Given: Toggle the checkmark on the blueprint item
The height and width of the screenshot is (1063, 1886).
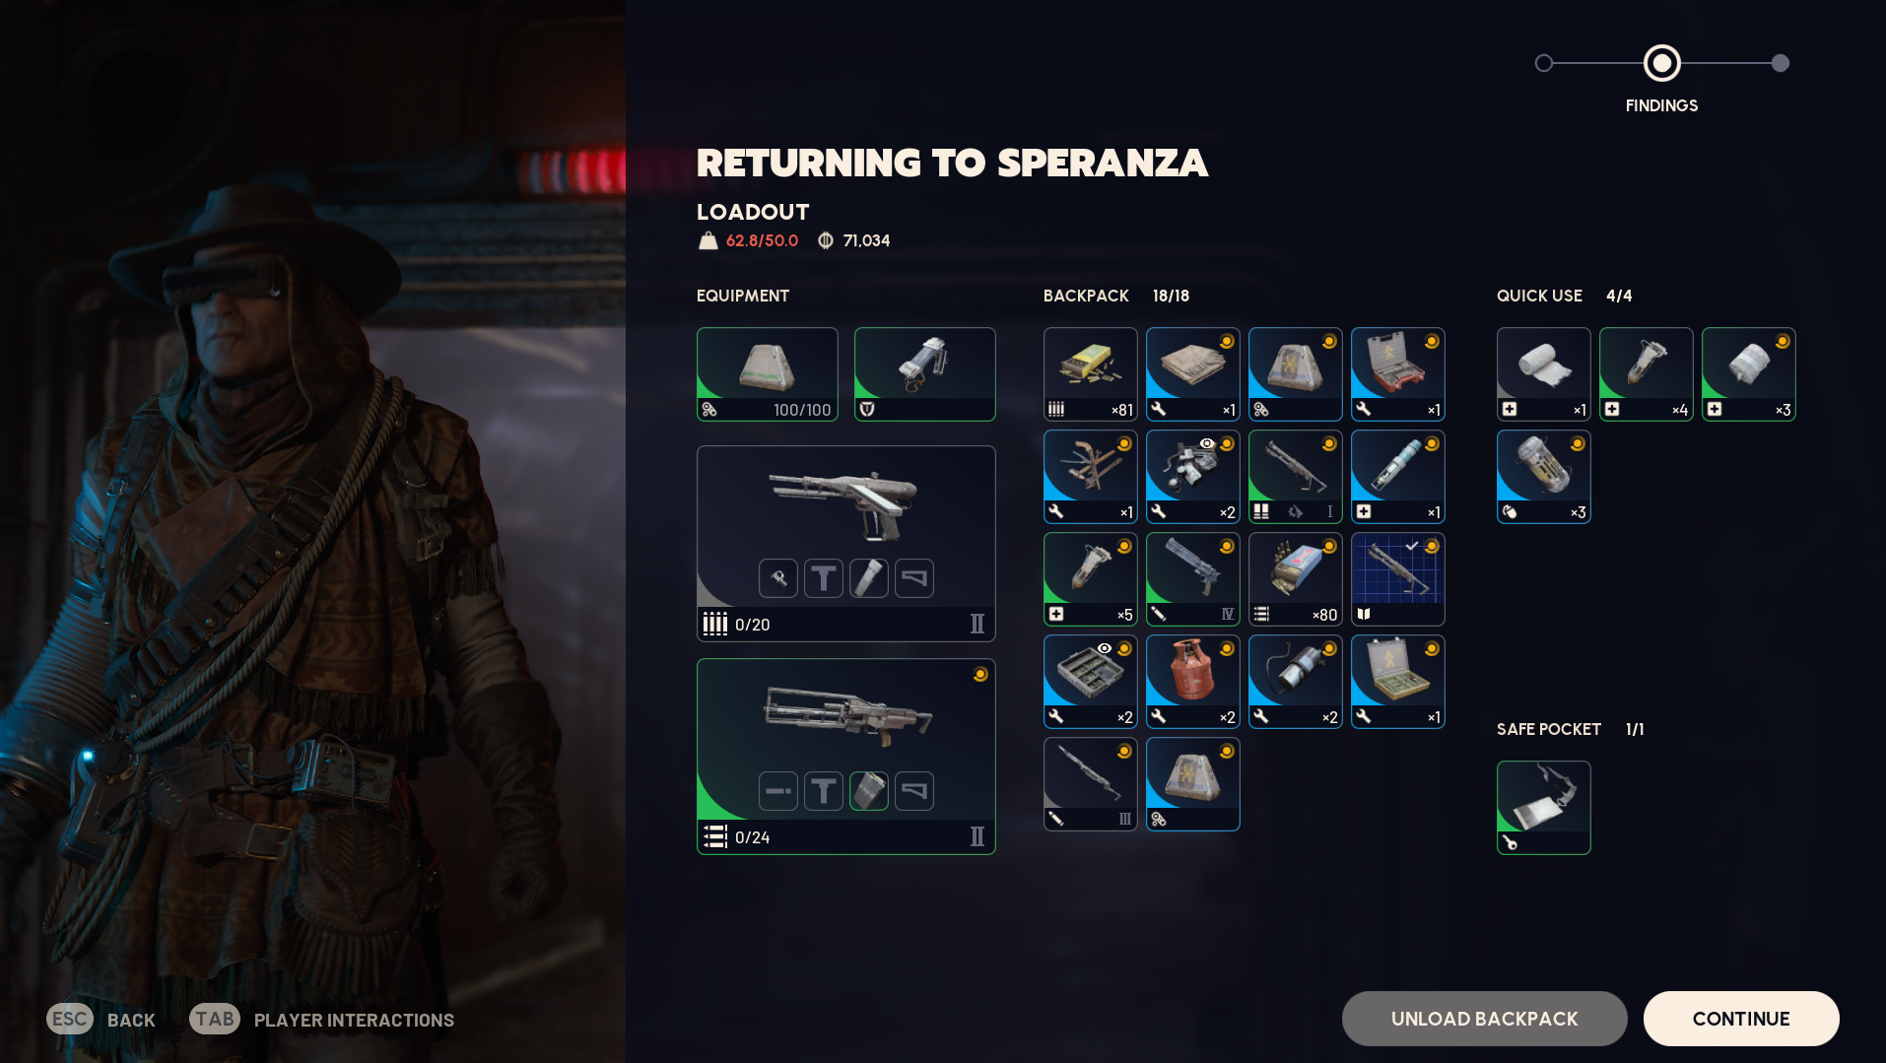Looking at the screenshot, I should 1412,546.
